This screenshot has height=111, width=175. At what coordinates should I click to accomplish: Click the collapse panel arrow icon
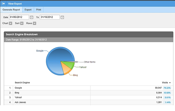[x=3, y=4]
